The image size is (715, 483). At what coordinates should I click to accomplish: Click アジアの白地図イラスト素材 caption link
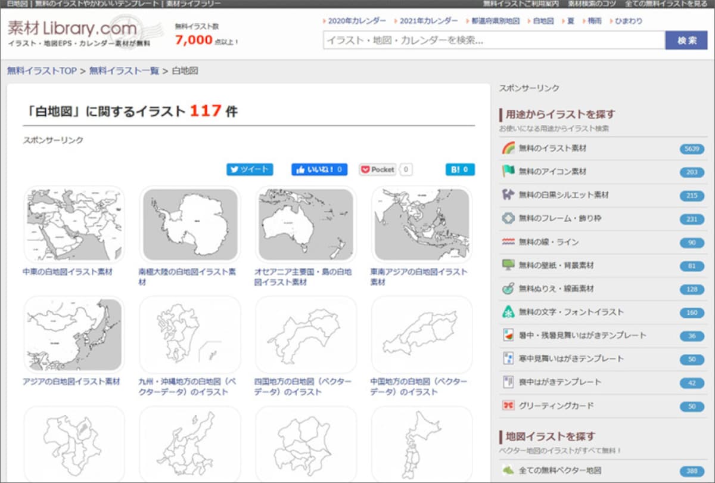(x=71, y=382)
